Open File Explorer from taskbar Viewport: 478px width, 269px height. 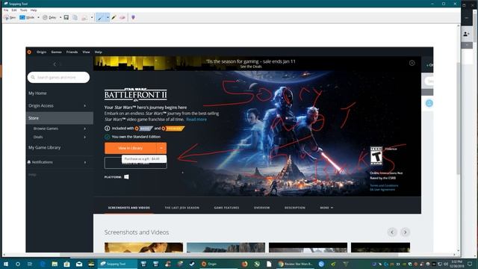tap(55, 264)
